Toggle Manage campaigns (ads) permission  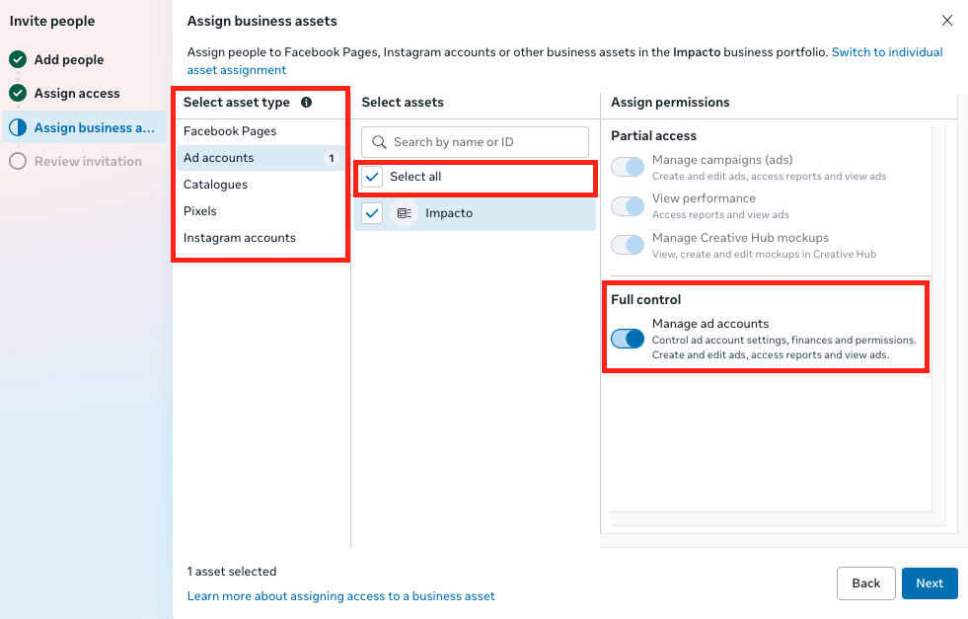coord(628,167)
